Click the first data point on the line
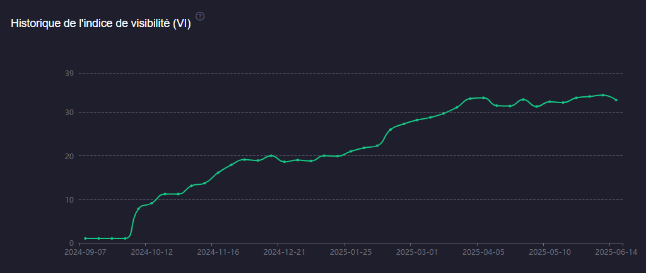 pyautogui.click(x=85, y=238)
